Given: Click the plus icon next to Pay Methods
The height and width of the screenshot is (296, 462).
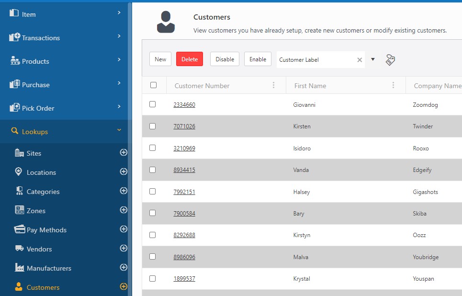Looking at the screenshot, I should [x=124, y=229].
